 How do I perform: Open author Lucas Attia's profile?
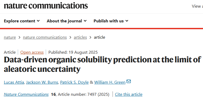coord(14,82)
